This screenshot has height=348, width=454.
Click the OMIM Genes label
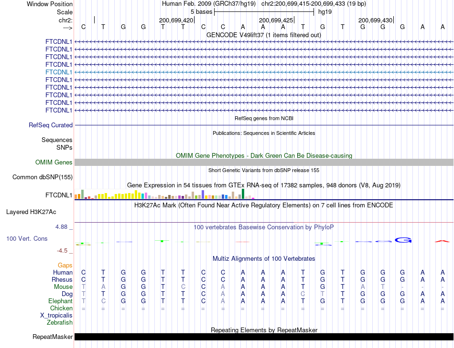pyautogui.click(x=54, y=162)
